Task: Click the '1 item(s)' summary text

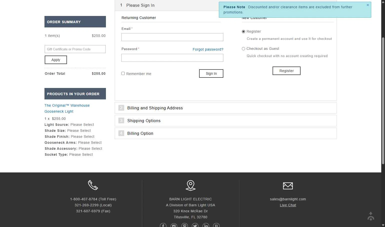Action: 52,36
